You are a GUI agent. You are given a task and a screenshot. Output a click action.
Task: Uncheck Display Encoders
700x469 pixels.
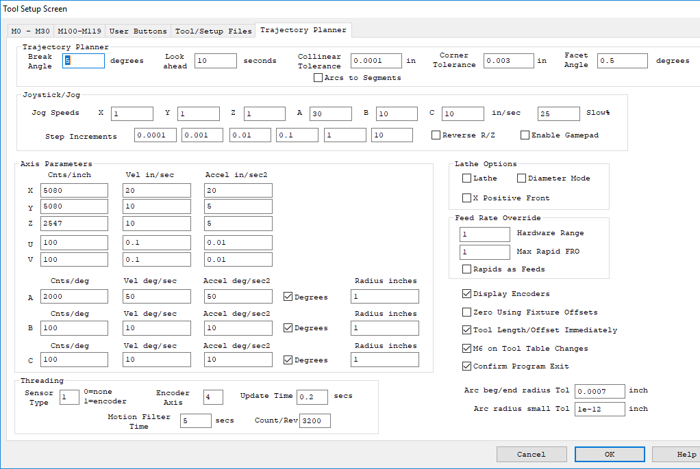[466, 294]
